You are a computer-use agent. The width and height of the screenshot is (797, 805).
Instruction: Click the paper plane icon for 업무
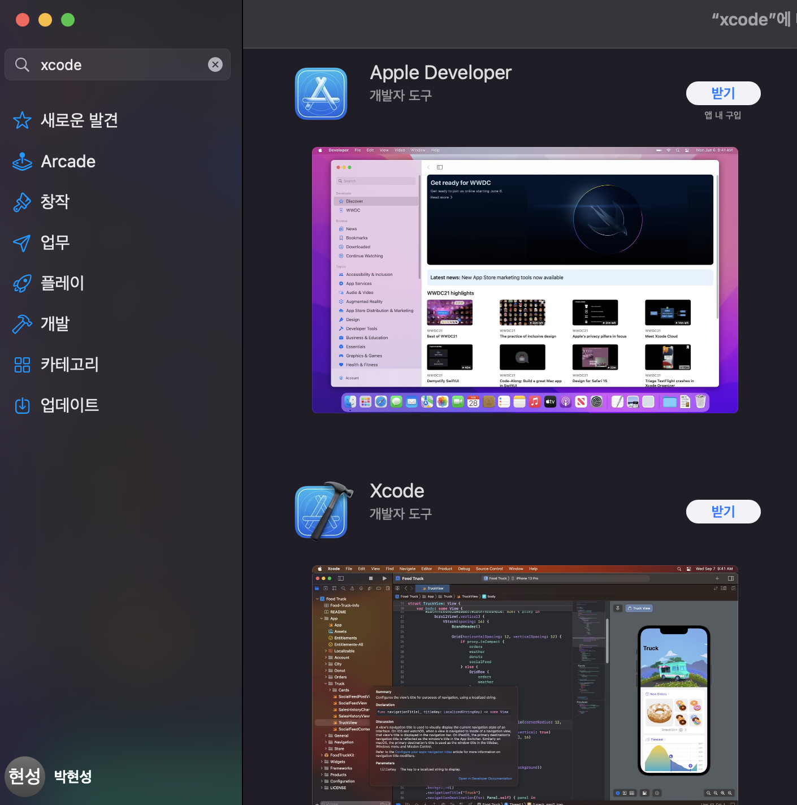coord(22,243)
